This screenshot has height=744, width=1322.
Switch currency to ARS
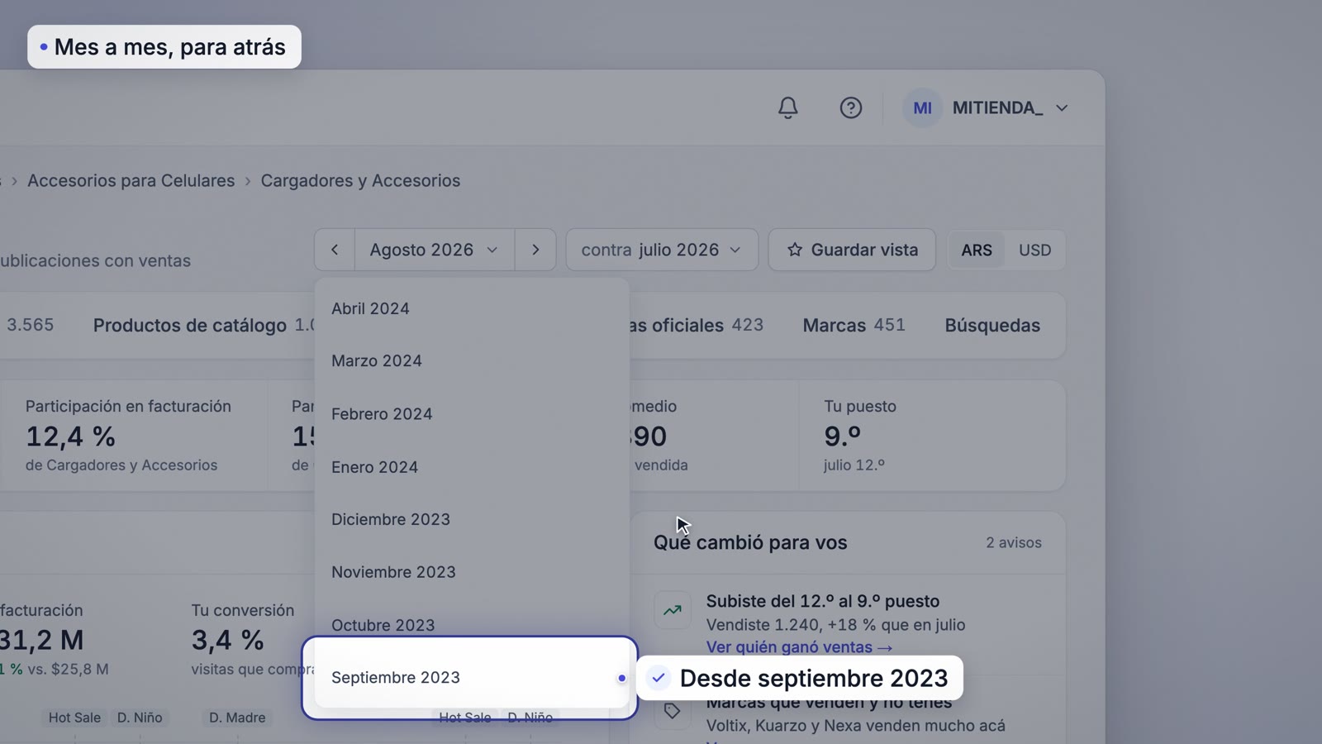(x=977, y=250)
